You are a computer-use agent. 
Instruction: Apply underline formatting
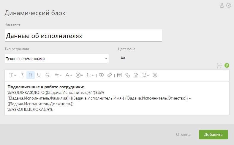tap(39, 75)
